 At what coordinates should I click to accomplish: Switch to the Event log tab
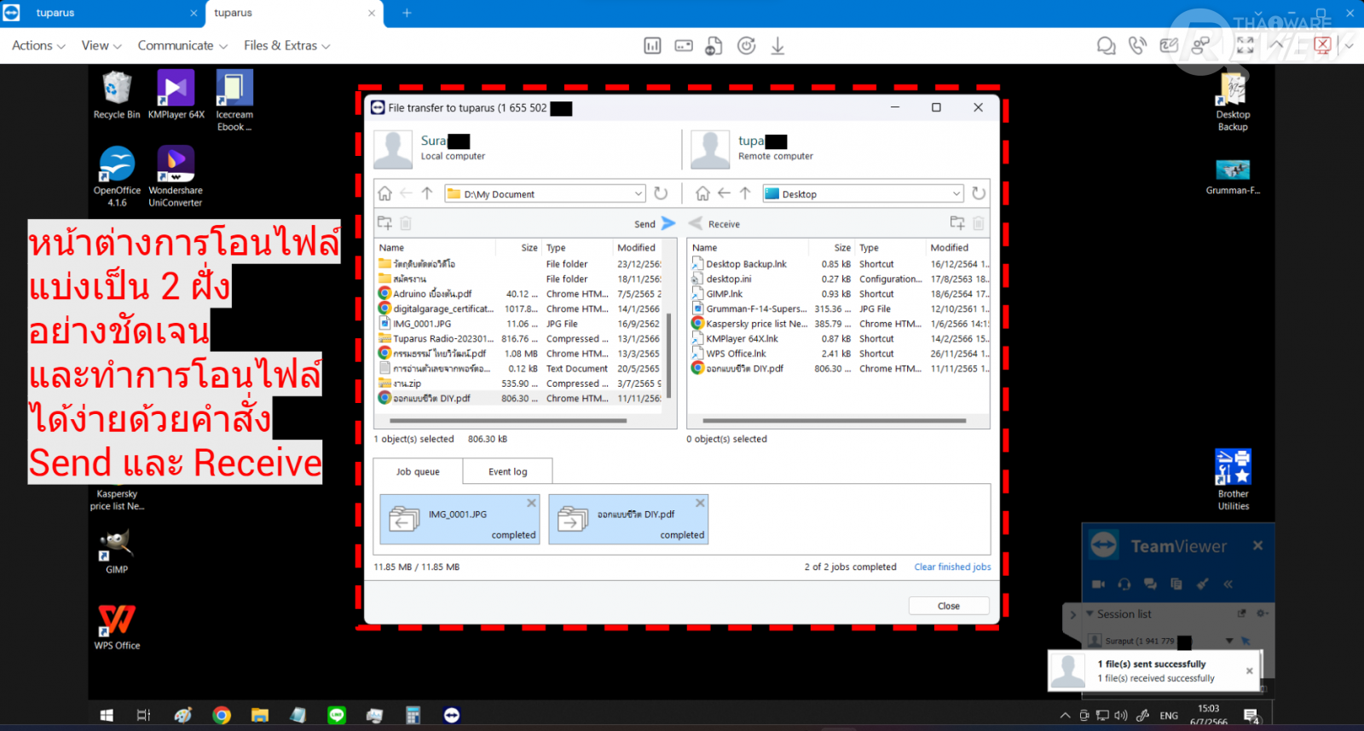(x=508, y=471)
